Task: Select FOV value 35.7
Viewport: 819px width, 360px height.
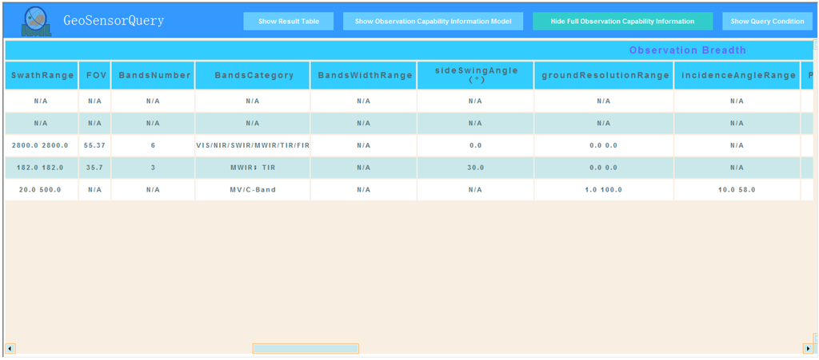Action: [94, 168]
